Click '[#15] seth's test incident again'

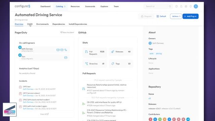(x=35, y=106)
